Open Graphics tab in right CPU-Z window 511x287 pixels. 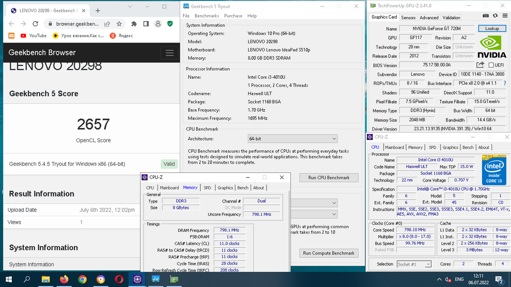coord(450,147)
